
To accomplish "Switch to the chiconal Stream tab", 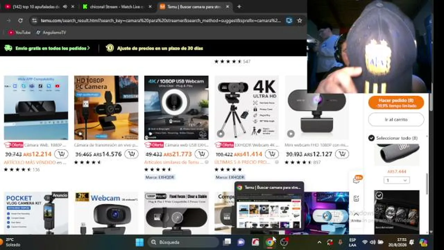I will (x=117, y=7).
